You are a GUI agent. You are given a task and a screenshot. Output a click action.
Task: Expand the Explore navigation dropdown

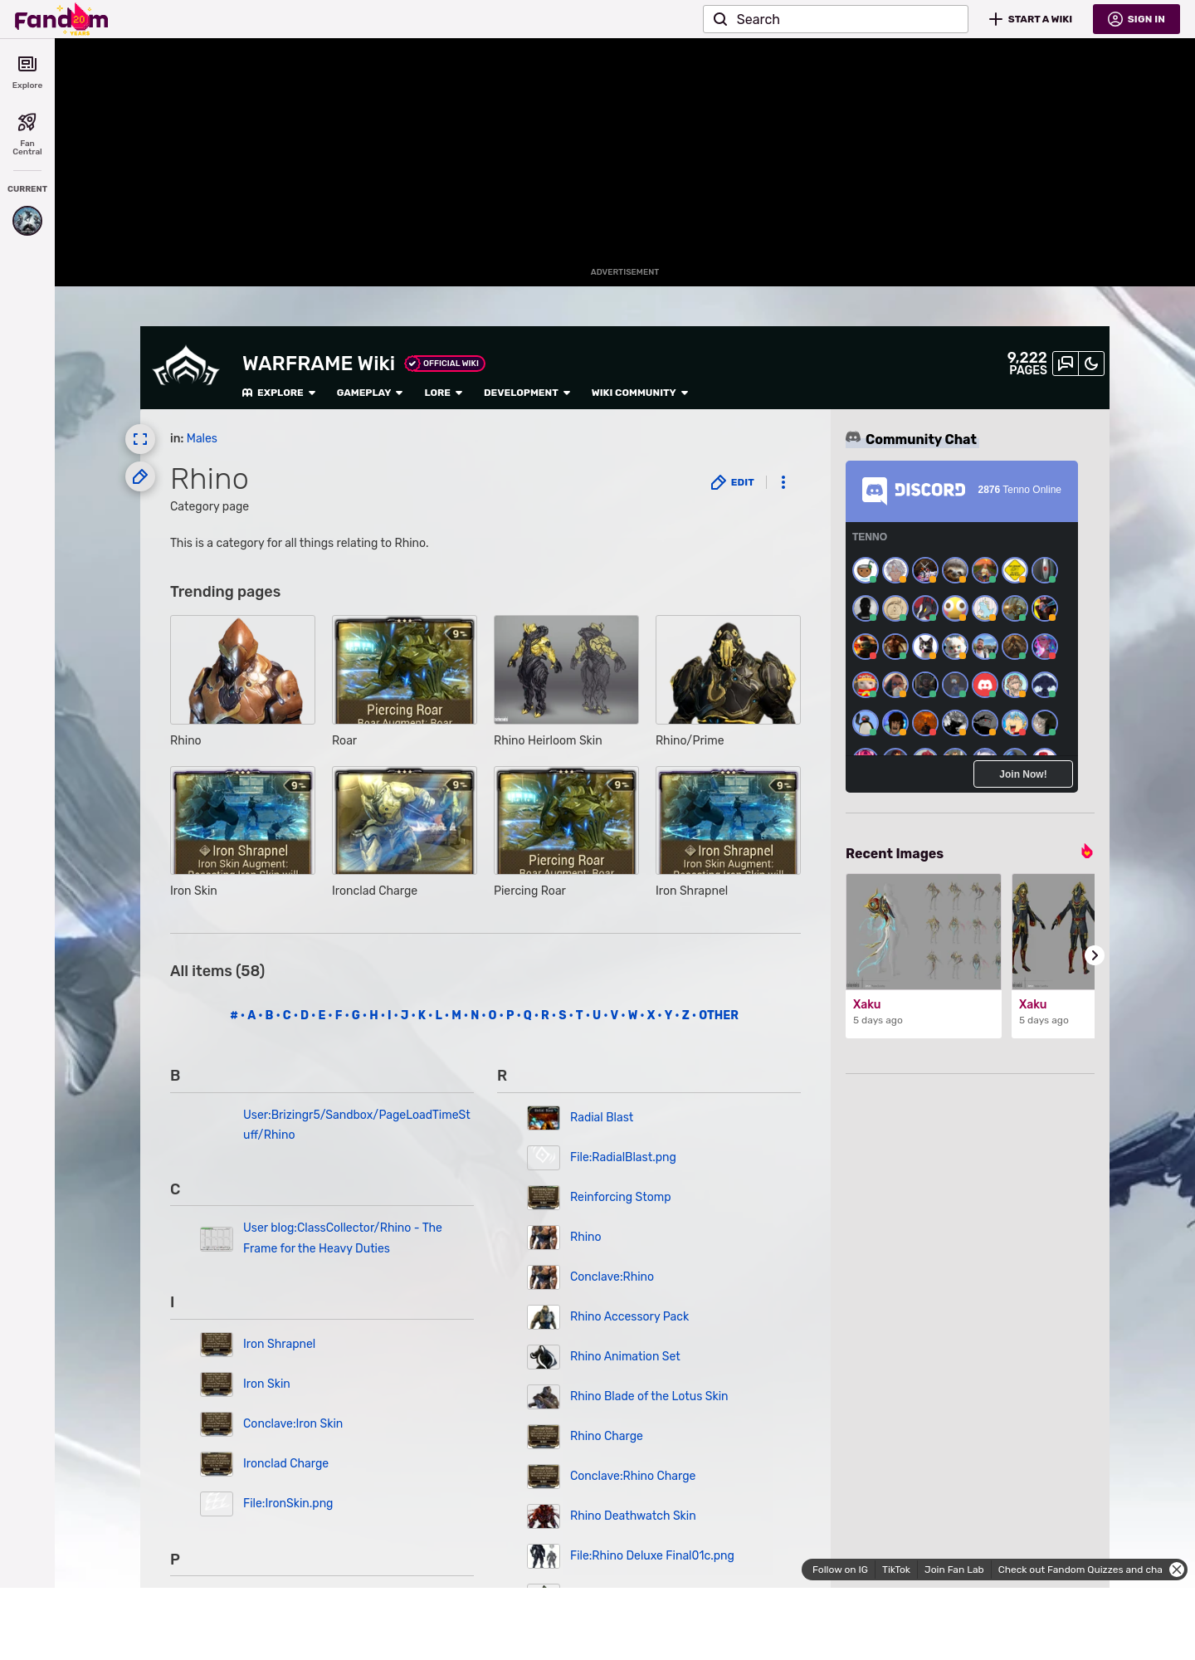279,393
